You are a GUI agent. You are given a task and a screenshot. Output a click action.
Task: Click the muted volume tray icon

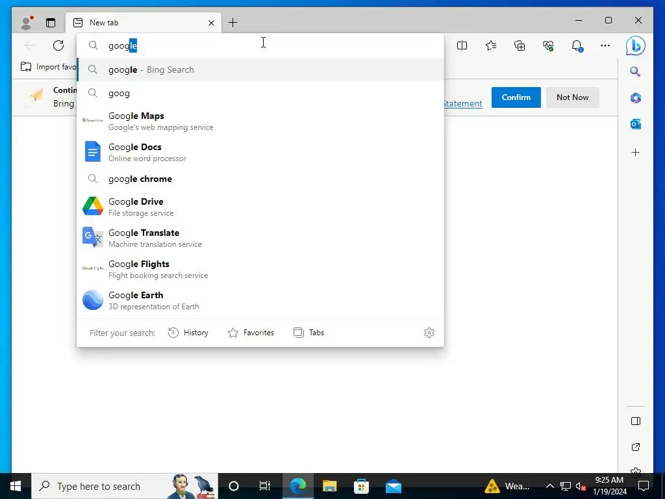(x=581, y=486)
